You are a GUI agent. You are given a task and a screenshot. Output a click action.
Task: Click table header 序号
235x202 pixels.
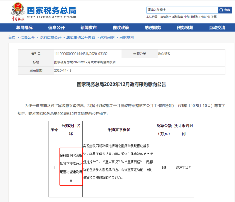click(54, 130)
